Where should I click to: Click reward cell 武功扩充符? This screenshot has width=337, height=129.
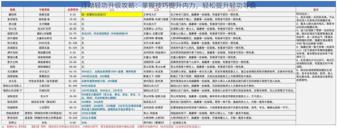44,29
